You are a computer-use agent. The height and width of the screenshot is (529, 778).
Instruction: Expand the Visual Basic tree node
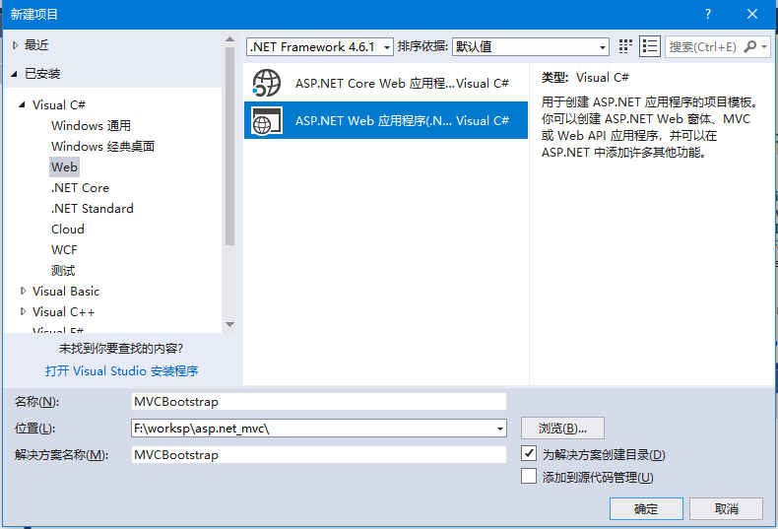click(23, 292)
